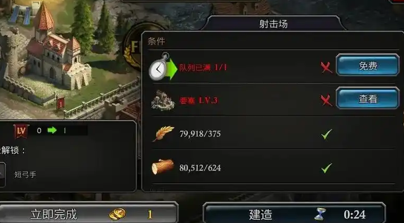Select the 射击场 title tab
This screenshot has width=404, height=223.
point(273,24)
